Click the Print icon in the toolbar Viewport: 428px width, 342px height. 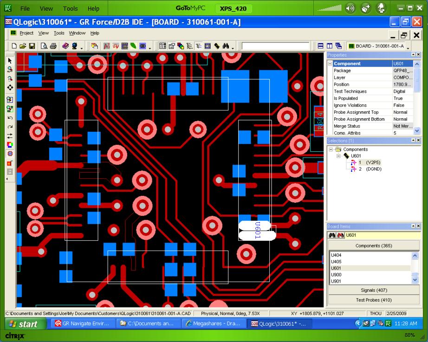click(53, 46)
